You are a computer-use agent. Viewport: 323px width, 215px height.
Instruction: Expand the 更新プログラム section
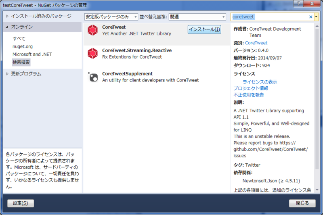7,74
